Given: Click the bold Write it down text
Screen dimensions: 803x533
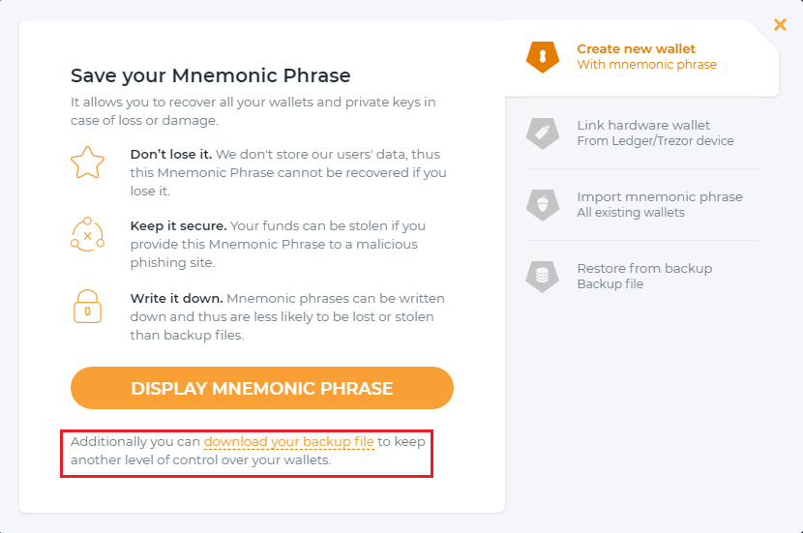Looking at the screenshot, I should 176,298.
